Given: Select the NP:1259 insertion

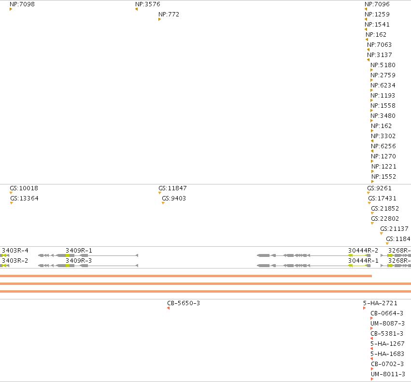Looking at the screenshot, I should pyautogui.click(x=366, y=19).
